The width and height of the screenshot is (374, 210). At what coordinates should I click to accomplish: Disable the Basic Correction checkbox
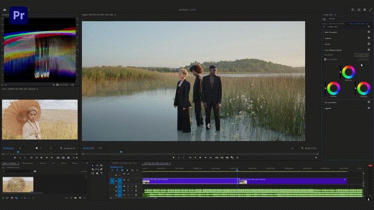(x=369, y=32)
